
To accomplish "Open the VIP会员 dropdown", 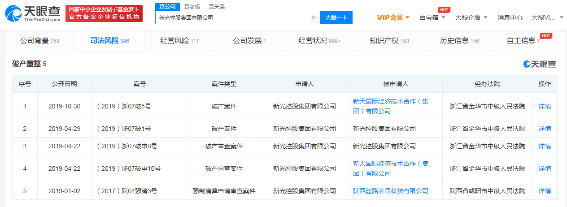I will pyautogui.click(x=393, y=17).
